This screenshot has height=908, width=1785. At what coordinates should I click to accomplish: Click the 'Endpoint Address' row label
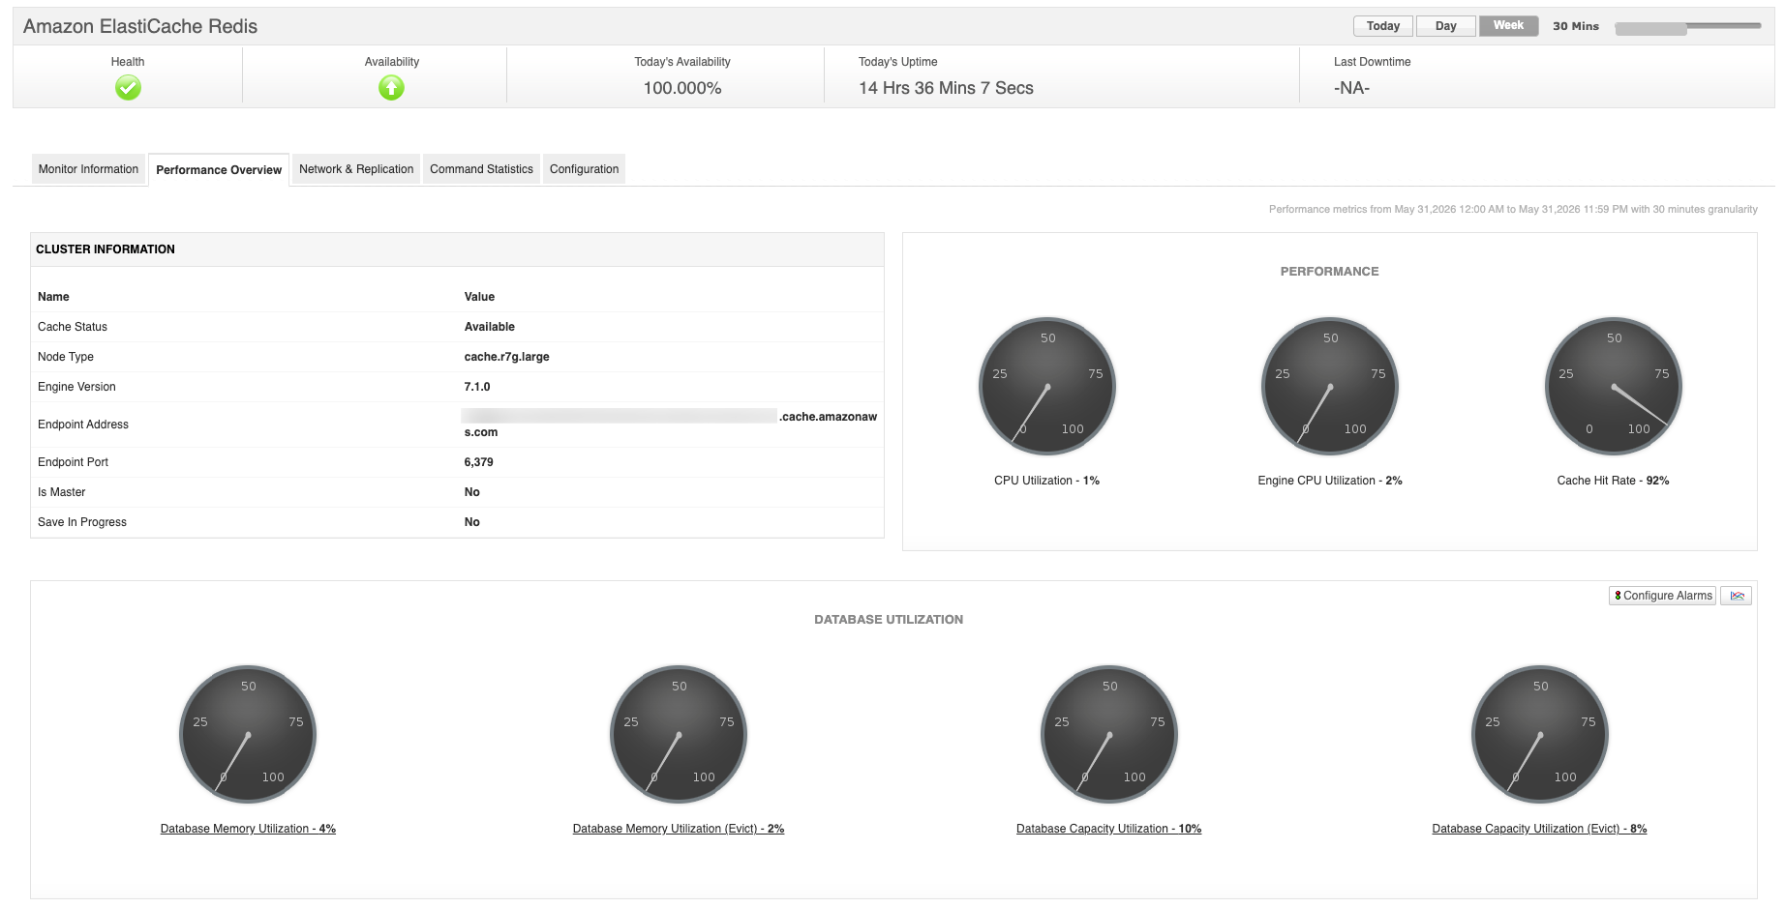[x=83, y=425]
